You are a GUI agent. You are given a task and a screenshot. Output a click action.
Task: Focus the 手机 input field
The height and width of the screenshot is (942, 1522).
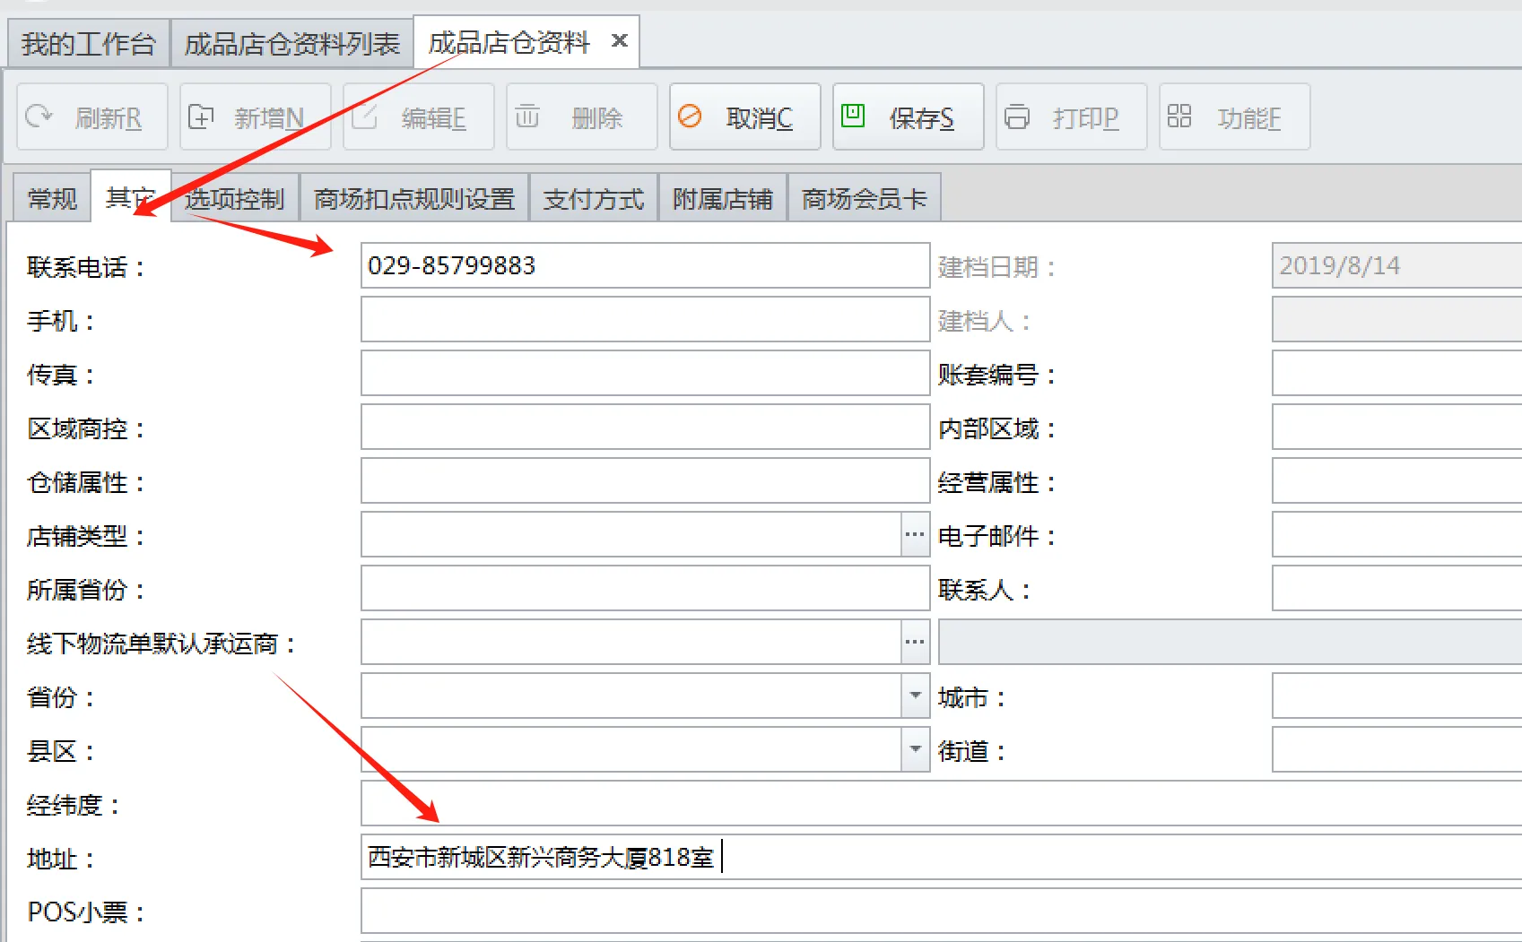pyautogui.click(x=644, y=320)
